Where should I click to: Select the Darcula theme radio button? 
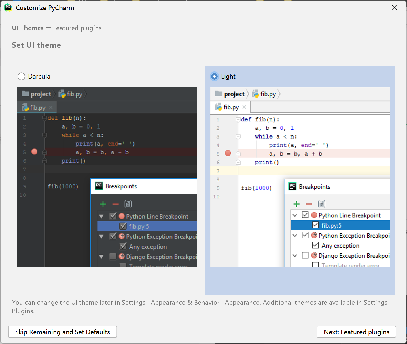[22, 76]
